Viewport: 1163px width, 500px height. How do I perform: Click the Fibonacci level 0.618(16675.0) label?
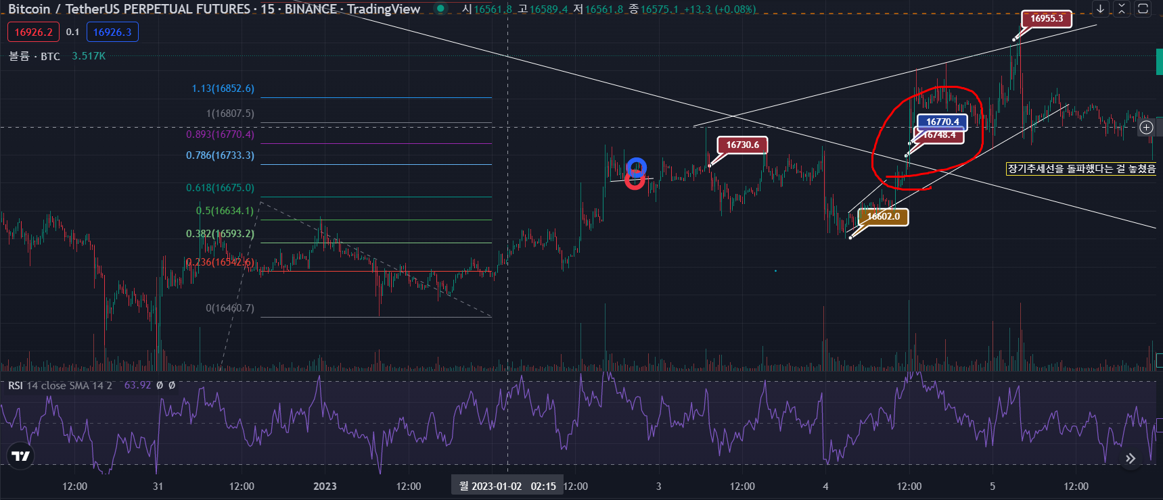pos(221,188)
